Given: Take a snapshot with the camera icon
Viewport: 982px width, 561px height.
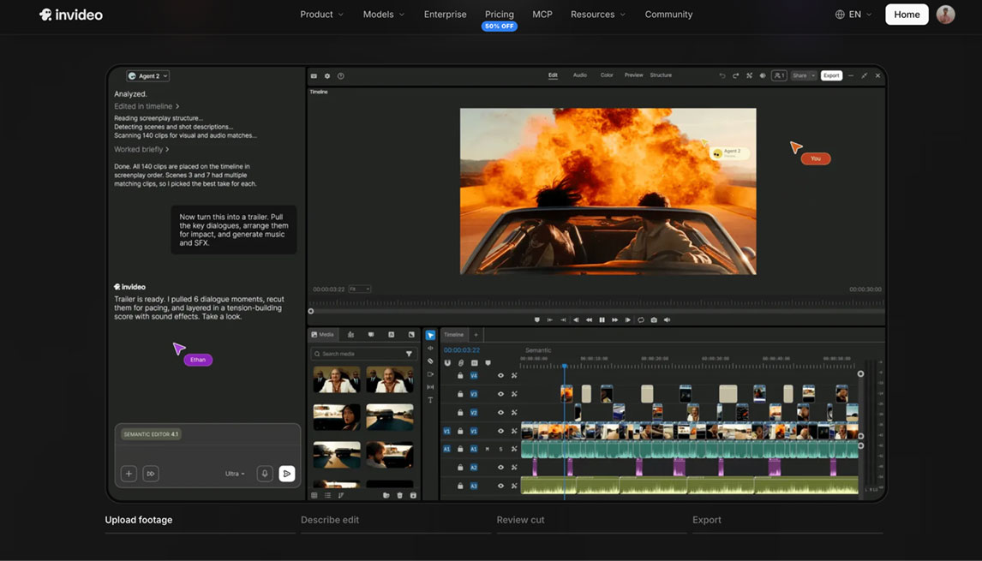Looking at the screenshot, I should (x=654, y=320).
